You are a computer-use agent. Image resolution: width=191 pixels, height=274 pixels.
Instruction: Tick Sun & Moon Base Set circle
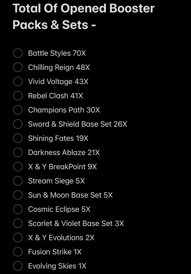18,195
